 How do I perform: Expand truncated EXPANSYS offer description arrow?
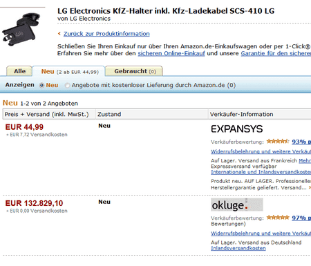(x=310, y=188)
